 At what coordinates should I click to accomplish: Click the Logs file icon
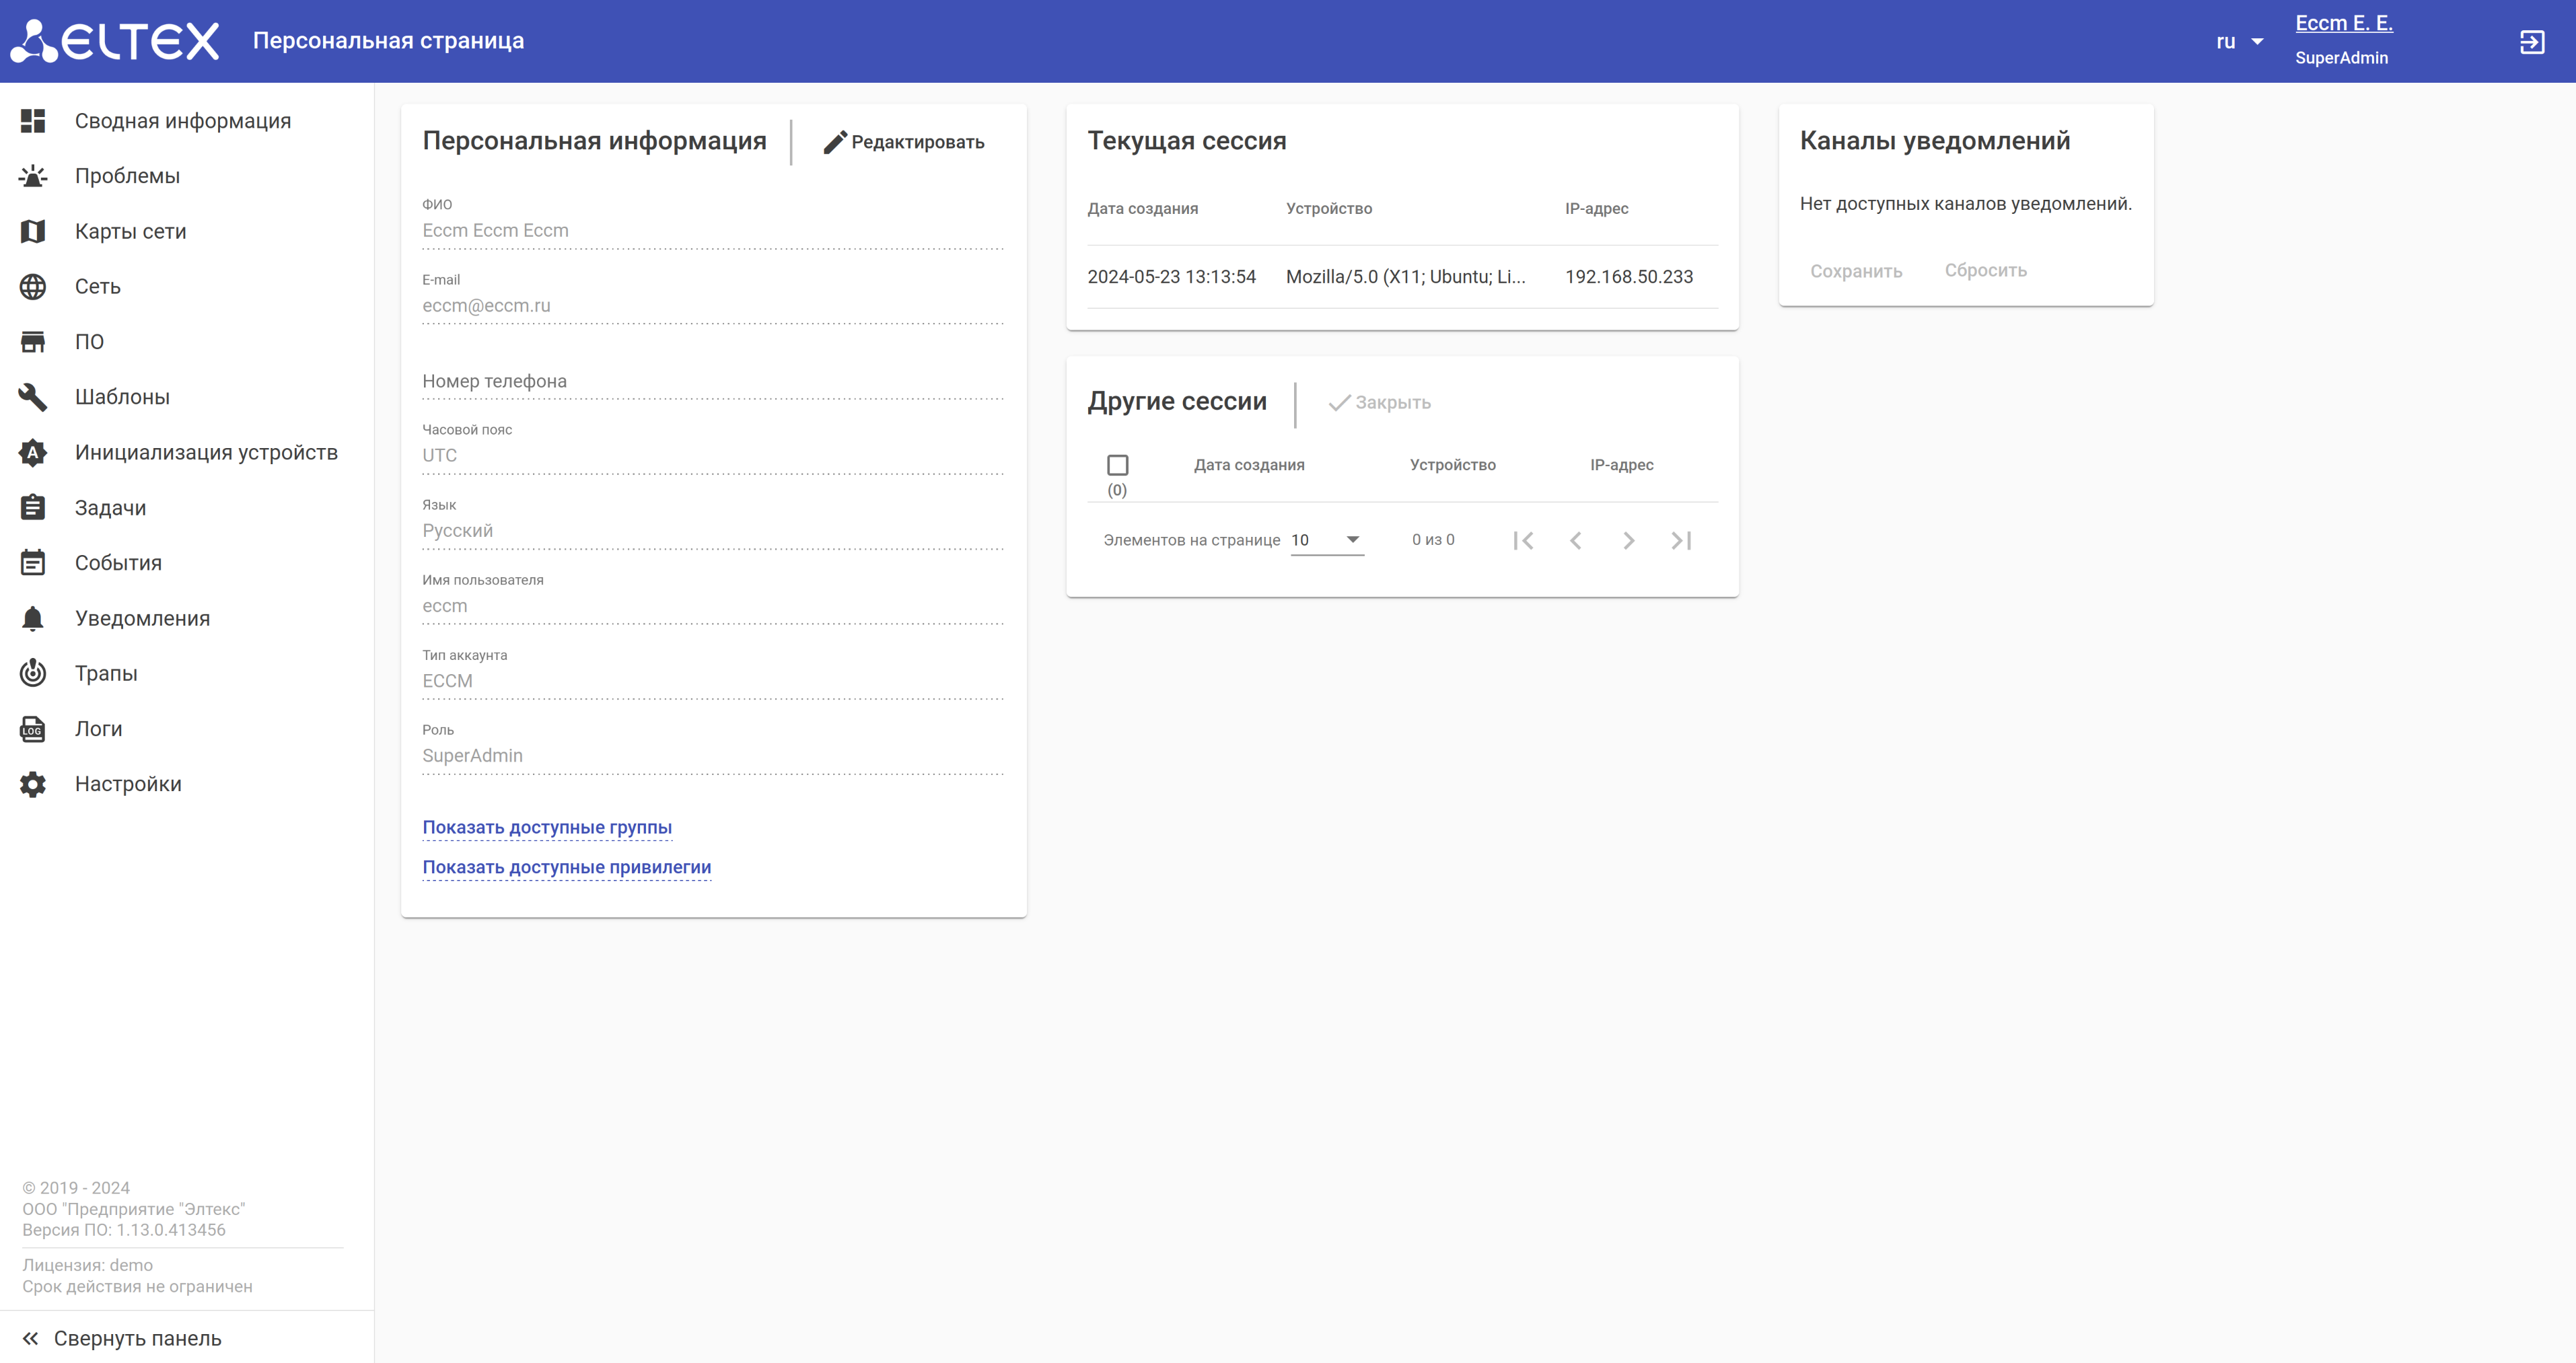tap(33, 729)
